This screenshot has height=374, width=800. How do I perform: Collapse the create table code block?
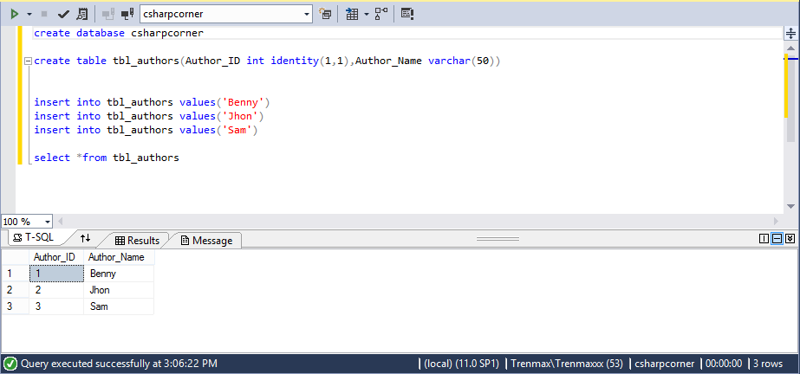28,61
